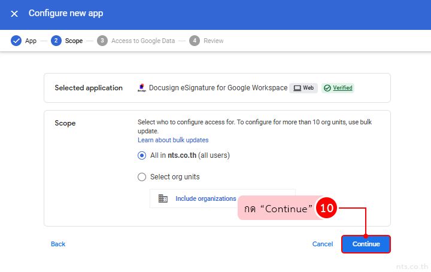
Task: Select All in nts.co.th radio option
Action: point(142,155)
